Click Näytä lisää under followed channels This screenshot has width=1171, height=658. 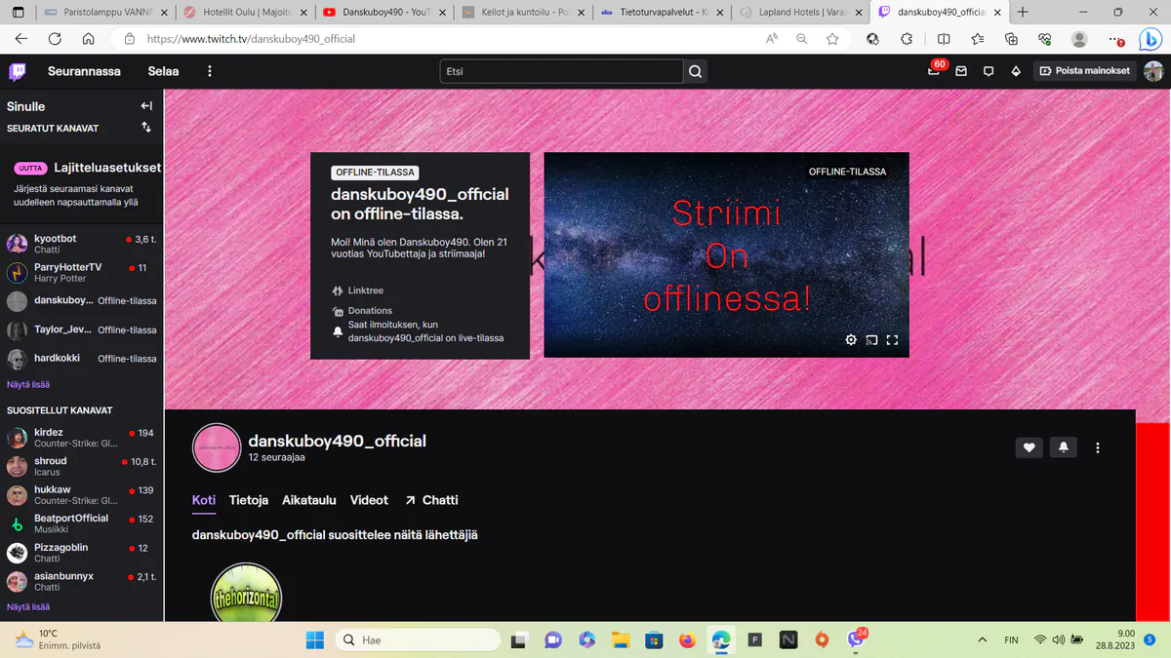click(x=28, y=385)
